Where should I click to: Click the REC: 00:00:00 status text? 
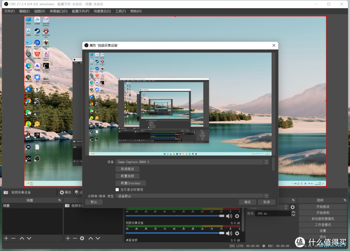pyautogui.click(x=279, y=246)
